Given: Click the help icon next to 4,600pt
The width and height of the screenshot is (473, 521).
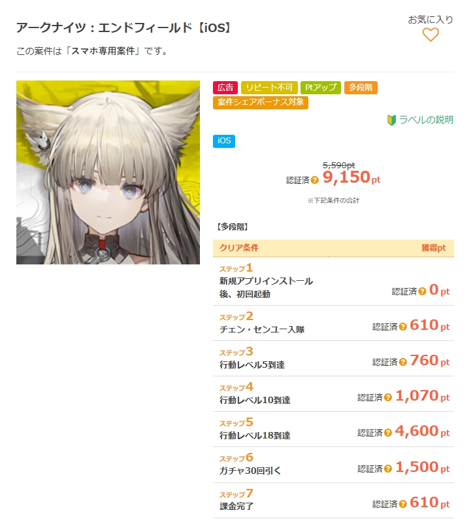Looking at the screenshot, I should (x=388, y=433).
